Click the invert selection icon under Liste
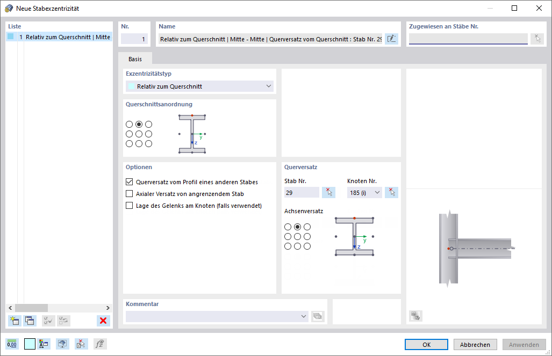552x356 pixels. click(64, 321)
